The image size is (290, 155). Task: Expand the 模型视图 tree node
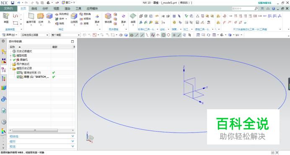click(x=11, y=55)
